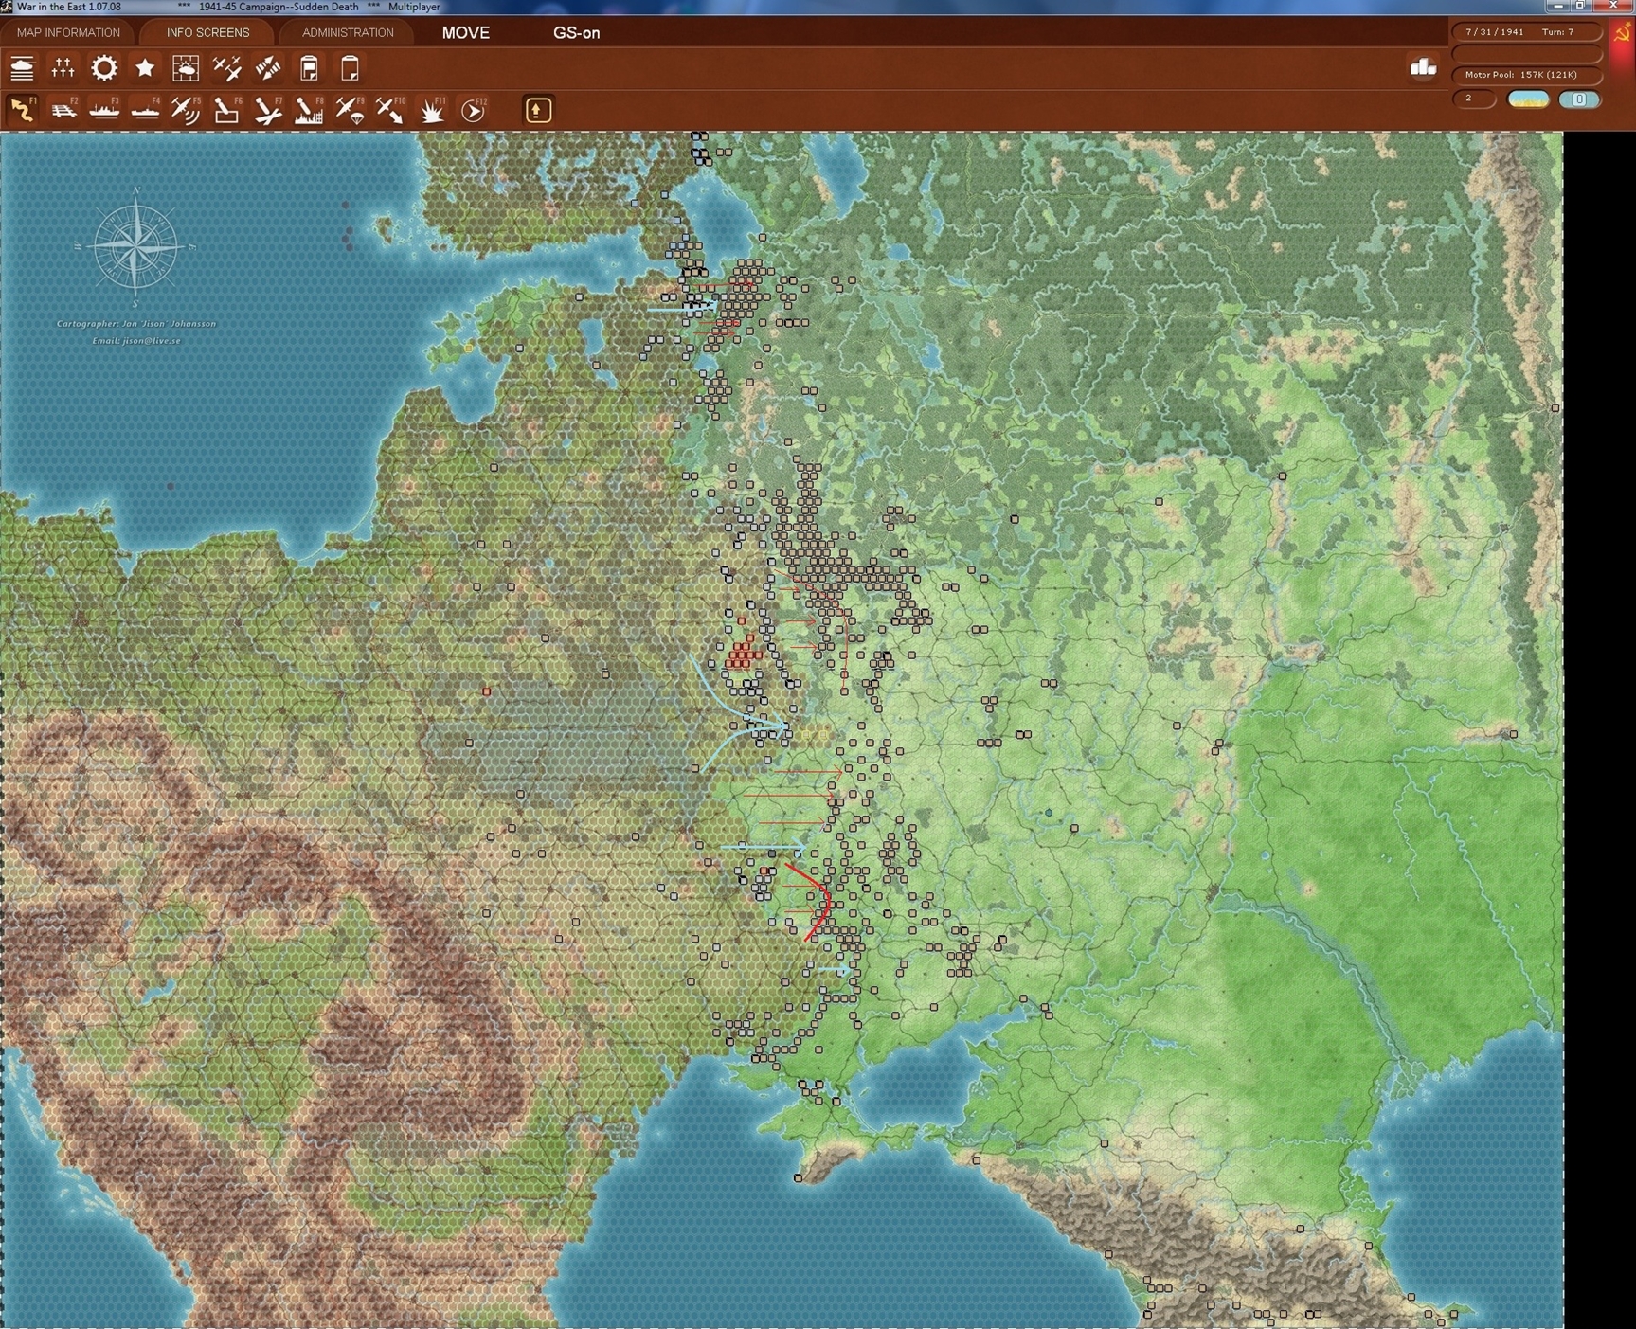Click the date and turn display
Image resolution: width=1636 pixels, height=1329 pixels.
1525,32
